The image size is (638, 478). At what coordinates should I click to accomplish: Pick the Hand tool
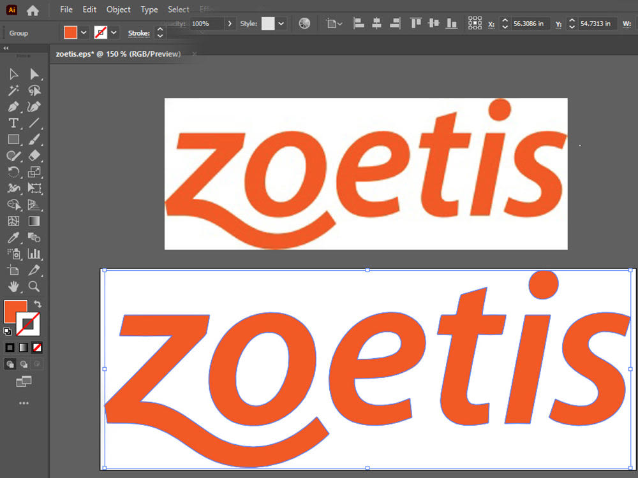tap(13, 287)
